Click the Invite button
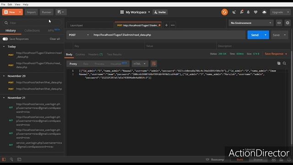293x165 pixels. (160, 12)
